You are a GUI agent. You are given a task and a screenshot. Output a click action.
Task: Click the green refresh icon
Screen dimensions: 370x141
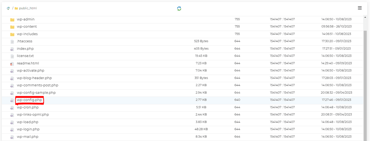[179, 9]
